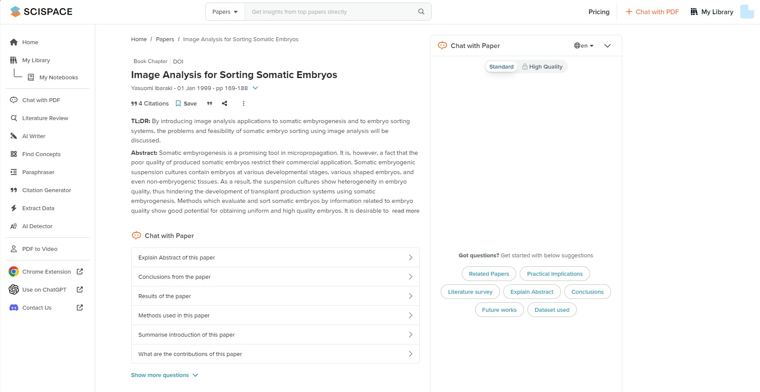Click the share icon under paper title

pyautogui.click(x=224, y=103)
